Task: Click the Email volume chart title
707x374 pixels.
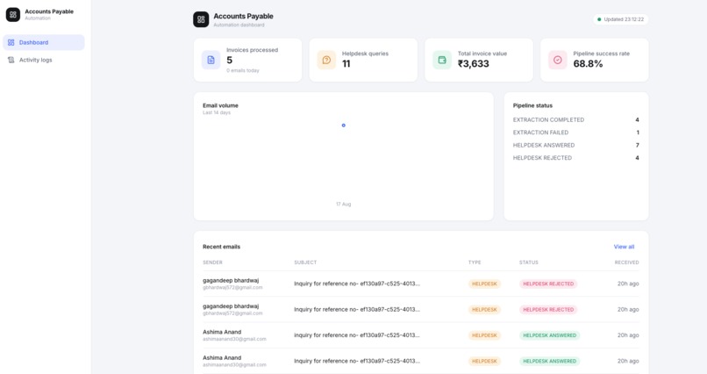Action: tap(220, 105)
